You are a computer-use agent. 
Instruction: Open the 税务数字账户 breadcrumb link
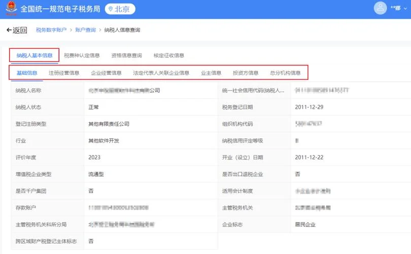(x=51, y=30)
